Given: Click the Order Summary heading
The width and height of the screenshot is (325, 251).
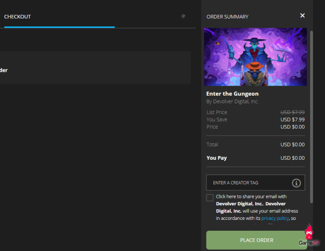Looking at the screenshot, I should 227,17.
